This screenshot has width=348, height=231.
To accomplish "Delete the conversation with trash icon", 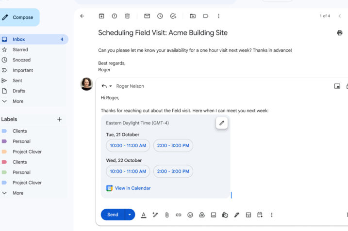I will tap(127, 16).
